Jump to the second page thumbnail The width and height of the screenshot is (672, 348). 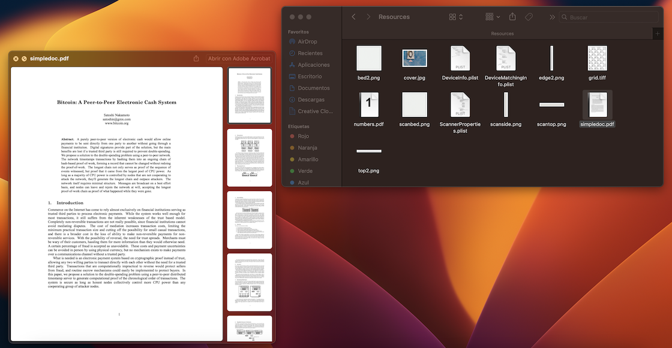click(x=250, y=157)
